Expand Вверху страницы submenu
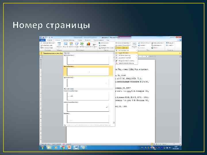Screen dimensions: 207x155 (126, 51)
